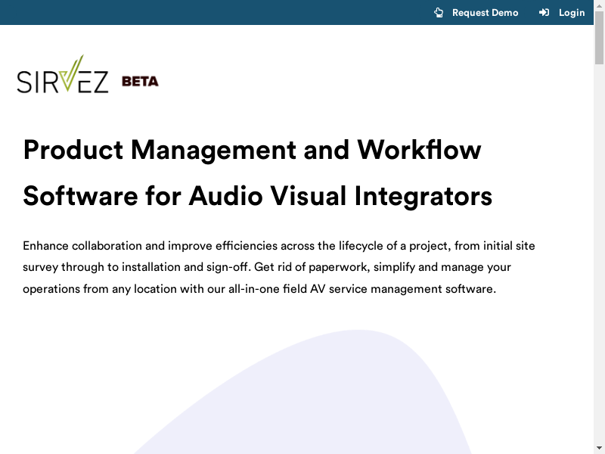
Task: Open the Login link
Action: coord(571,12)
